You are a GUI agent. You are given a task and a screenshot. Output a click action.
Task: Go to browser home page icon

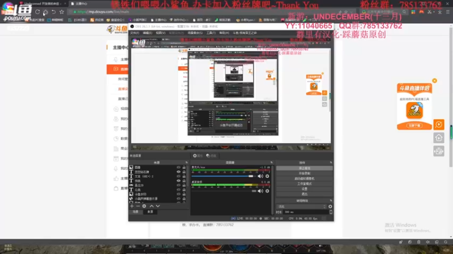pyautogui.click(x=45, y=12)
